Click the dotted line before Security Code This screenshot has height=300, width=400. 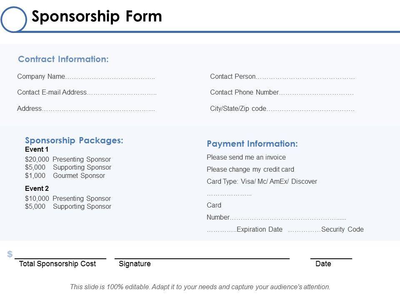tap(304, 230)
